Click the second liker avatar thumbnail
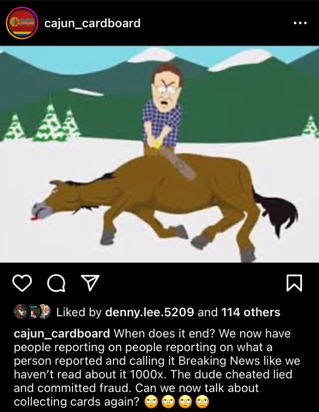Image resolution: width=319 pixels, height=412 pixels. tap(32, 312)
